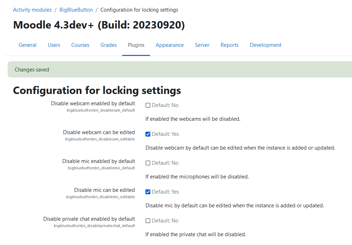Screen dimensions: 352x245
Task: Click 'If enabled the microphones will be disabled' text
Action: 197,177
